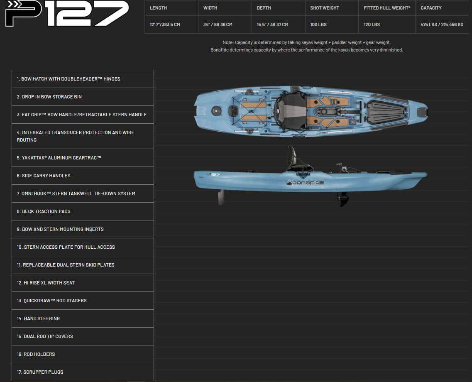Open feature 5, YakAttak Aluminum GearTrac
The height and width of the screenshot is (382, 472).
point(83,158)
